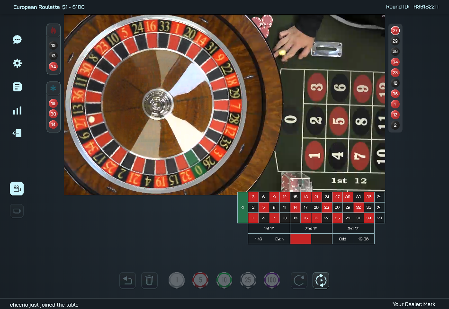
Task: Place a bet on Odd
Action: tap(342, 239)
